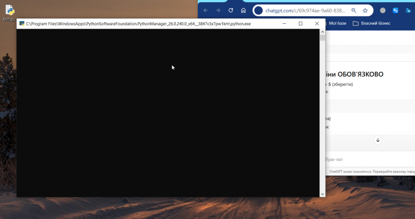This screenshot has width=415, height=219.
Task: Click the (зберегти) text in ChatGPT
Action: point(343,84)
